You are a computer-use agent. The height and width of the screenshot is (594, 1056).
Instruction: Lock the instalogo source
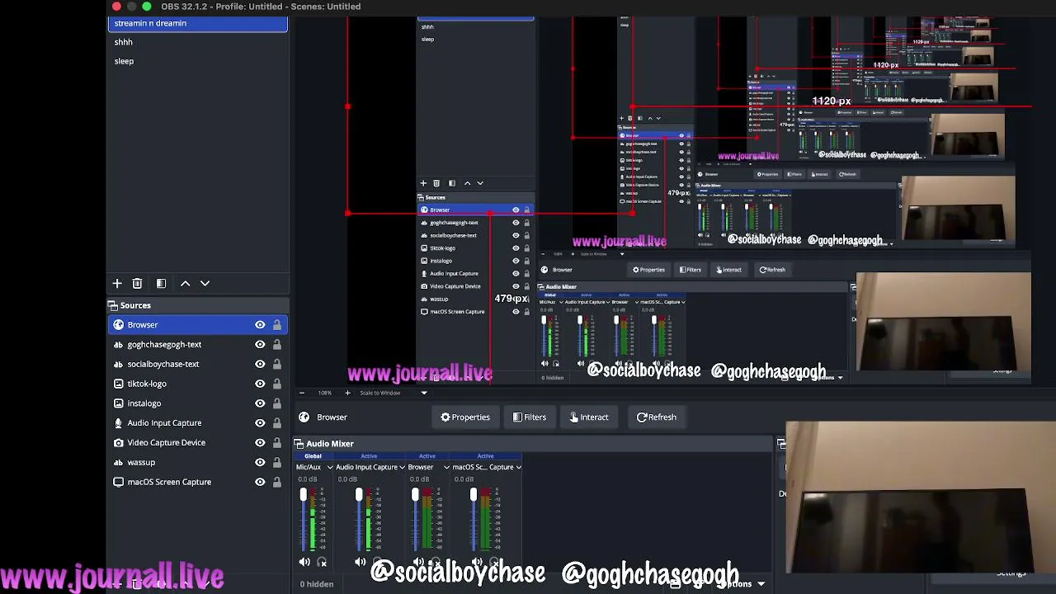pos(277,403)
